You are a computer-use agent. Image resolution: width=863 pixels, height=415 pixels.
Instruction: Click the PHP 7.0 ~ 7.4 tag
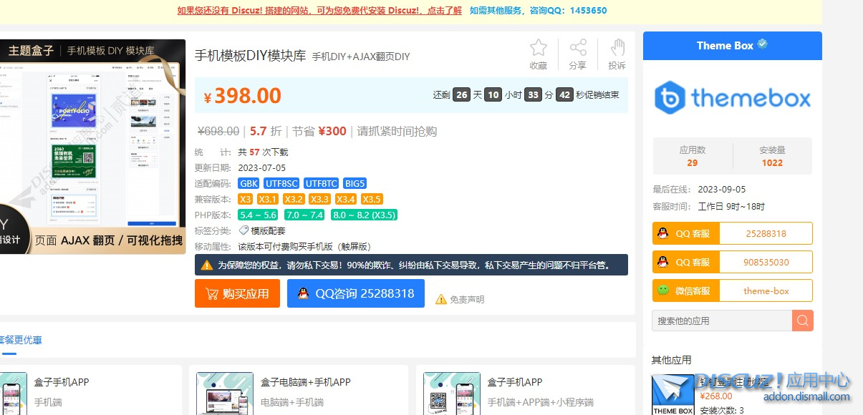(304, 215)
